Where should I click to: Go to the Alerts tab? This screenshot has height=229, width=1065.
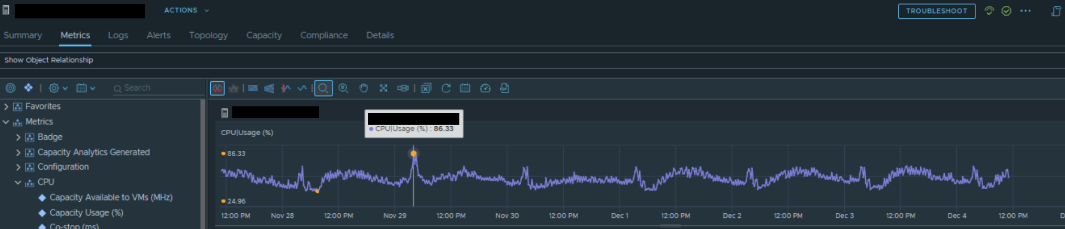(158, 35)
